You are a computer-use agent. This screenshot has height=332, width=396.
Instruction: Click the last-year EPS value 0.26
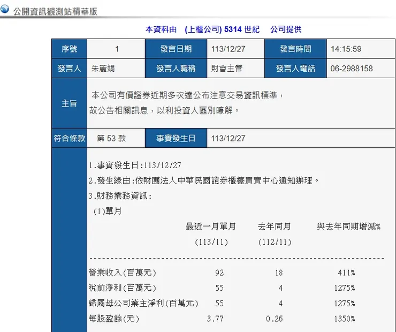[275, 319]
